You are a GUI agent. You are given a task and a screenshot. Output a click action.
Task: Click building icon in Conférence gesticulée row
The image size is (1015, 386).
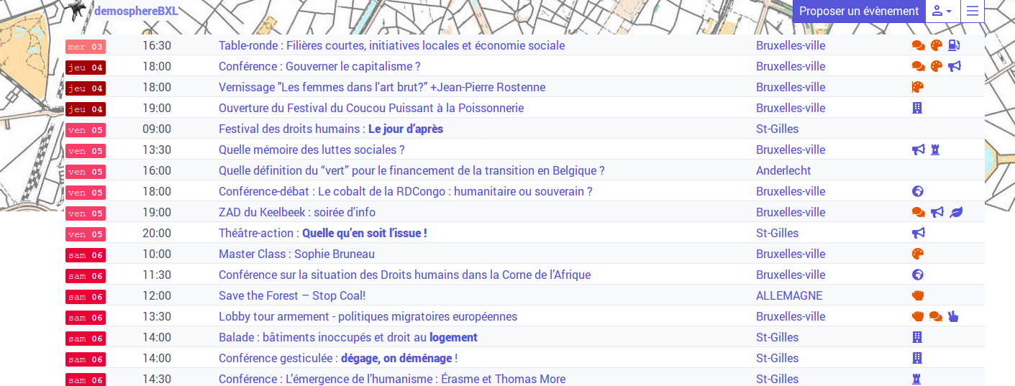pos(917,358)
